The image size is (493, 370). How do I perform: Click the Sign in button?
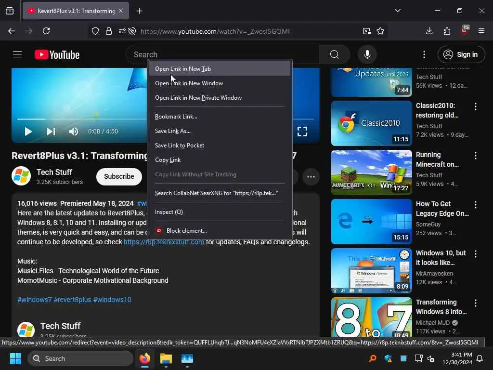pyautogui.click(x=461, y=54)
